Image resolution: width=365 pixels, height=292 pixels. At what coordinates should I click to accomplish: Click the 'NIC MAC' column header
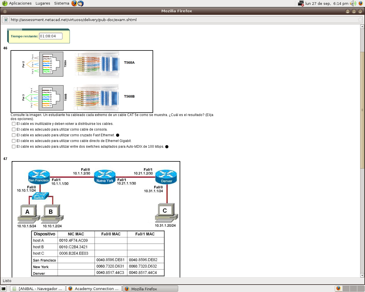point(76,234)
